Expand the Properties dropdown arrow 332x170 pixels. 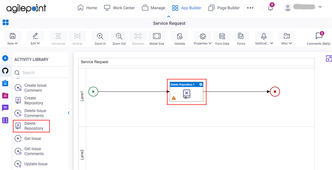click(210, 44)
